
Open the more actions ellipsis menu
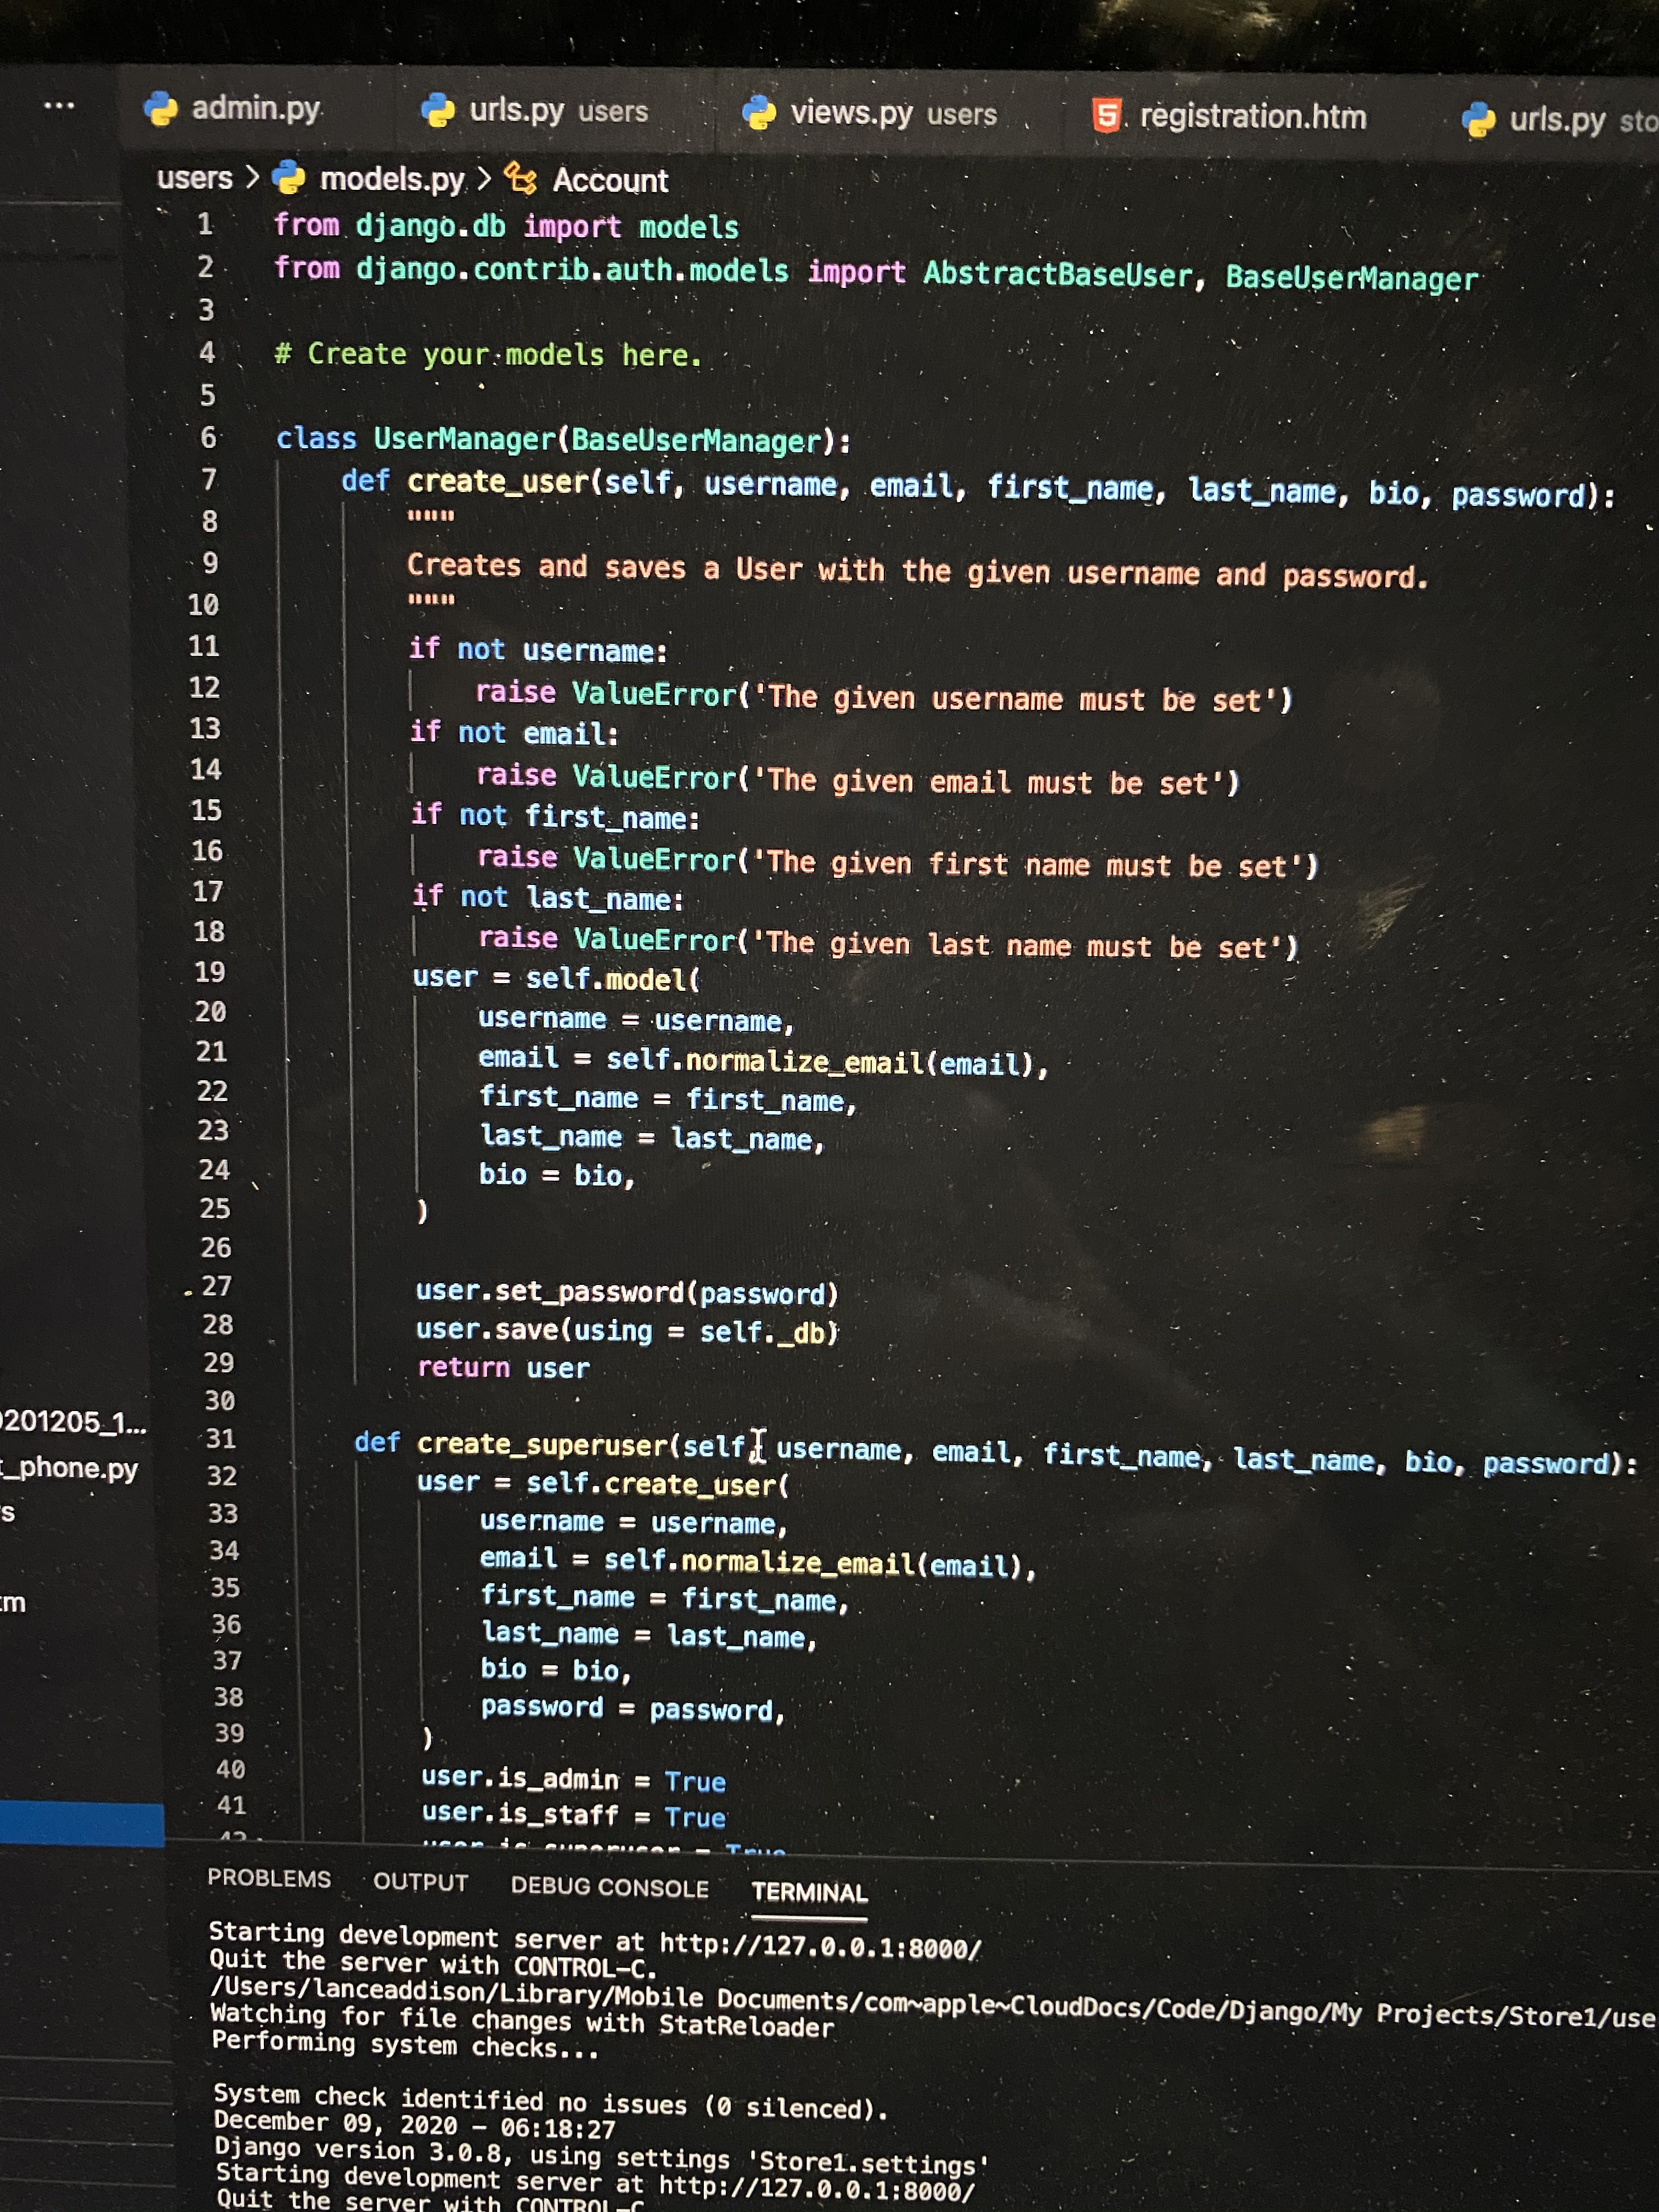coord(59,105)
